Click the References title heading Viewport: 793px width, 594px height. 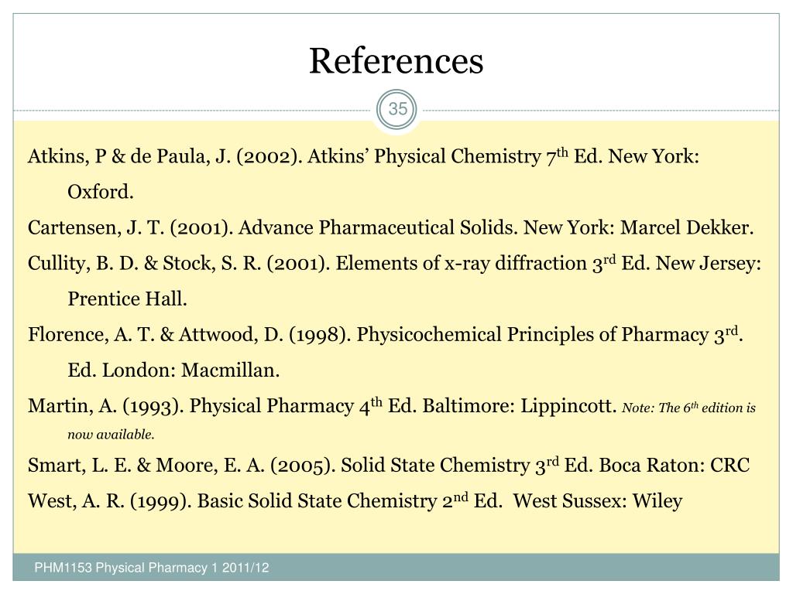click(x=396, y=61)
